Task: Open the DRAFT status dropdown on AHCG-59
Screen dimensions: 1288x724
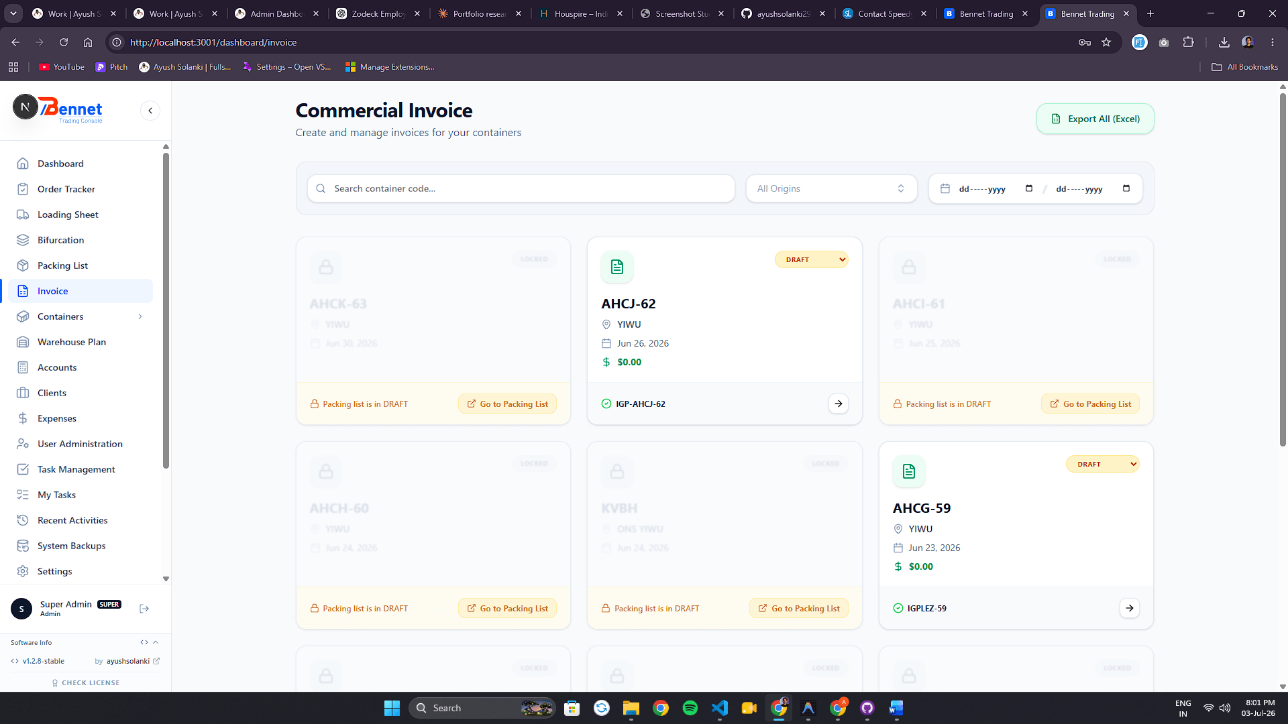Action: (x=1103, y=464)
